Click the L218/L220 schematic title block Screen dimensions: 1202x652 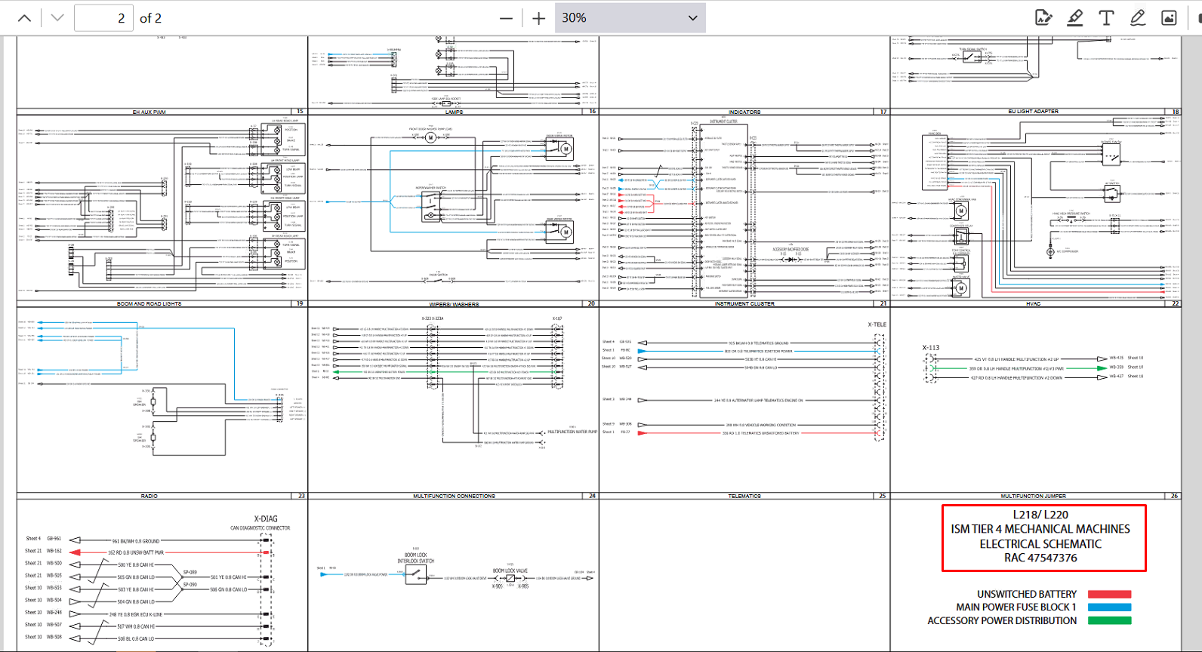1043,537
